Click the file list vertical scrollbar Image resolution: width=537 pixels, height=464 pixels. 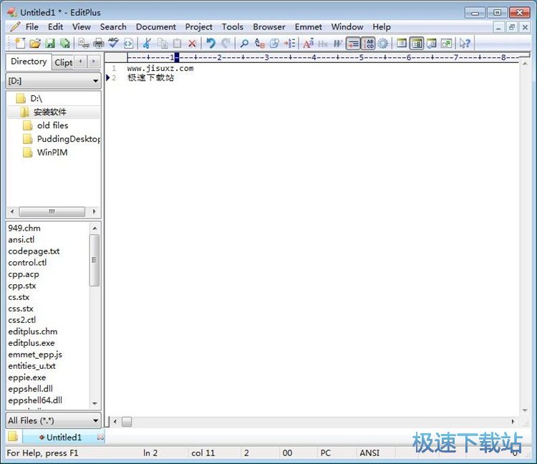tap(95, 259)
